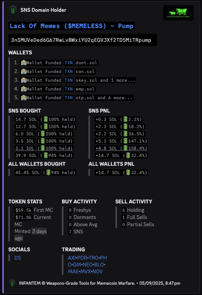Click the battery emoji beside 147.1%
Screen dimensions: 202x295
126,141
